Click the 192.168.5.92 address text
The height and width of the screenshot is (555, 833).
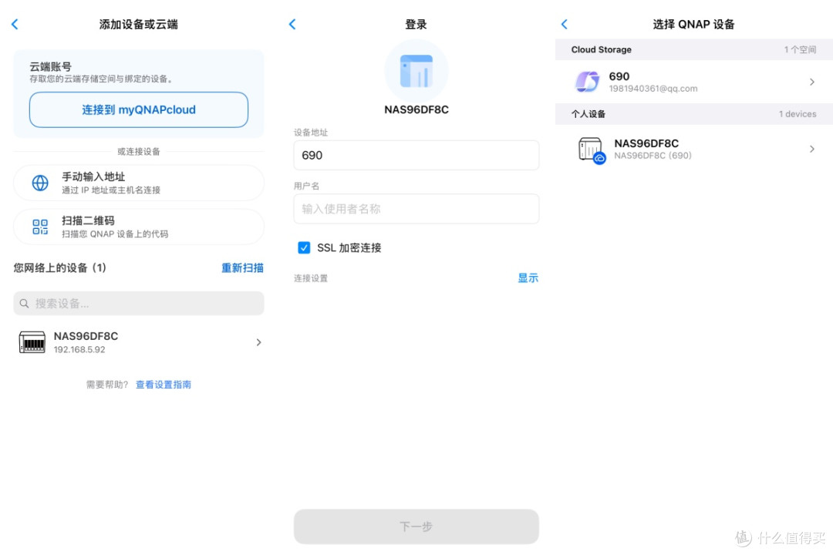(79, 349)
